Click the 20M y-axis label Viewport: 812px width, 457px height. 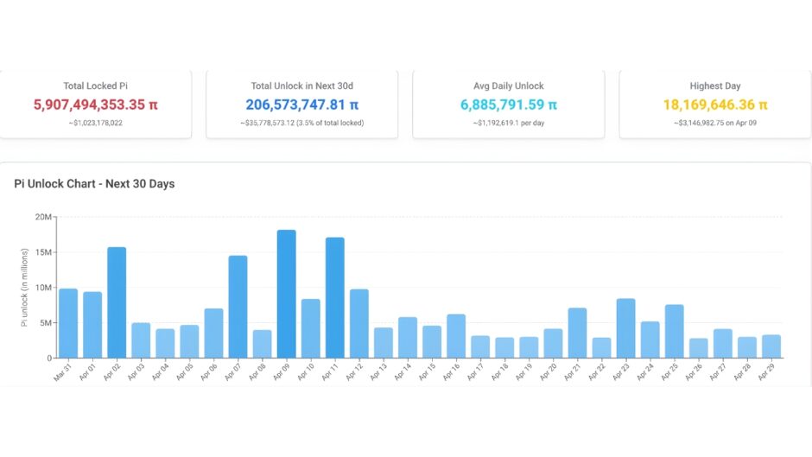tap(41, 217)
